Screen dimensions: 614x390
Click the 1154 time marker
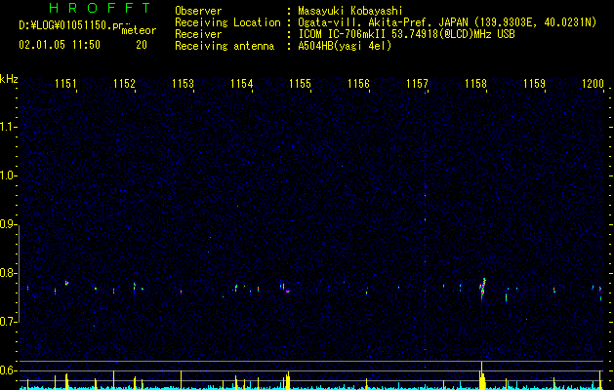(242, 84)
